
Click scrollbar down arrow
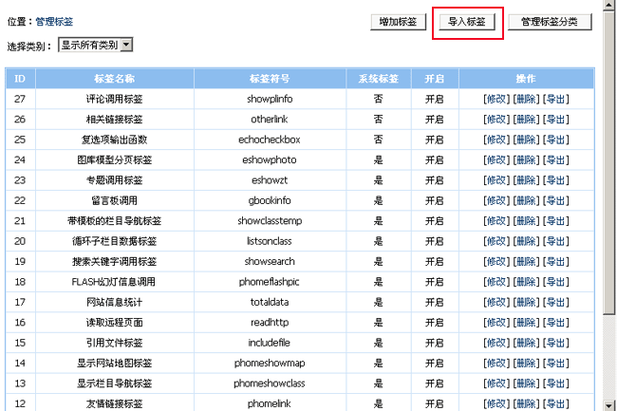pos(609,404)
